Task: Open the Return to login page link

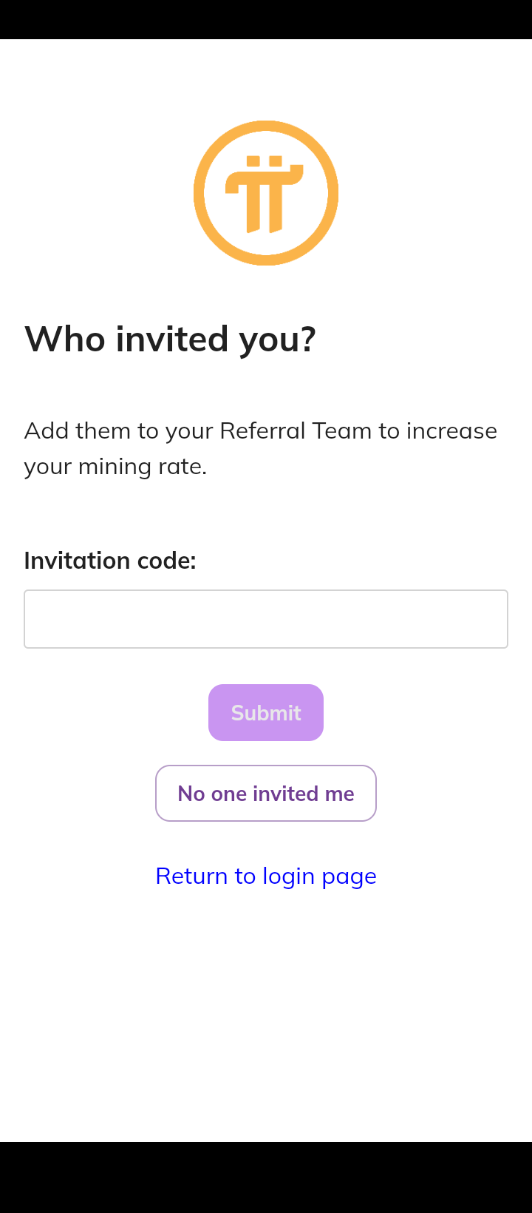Action: point(266,876)
